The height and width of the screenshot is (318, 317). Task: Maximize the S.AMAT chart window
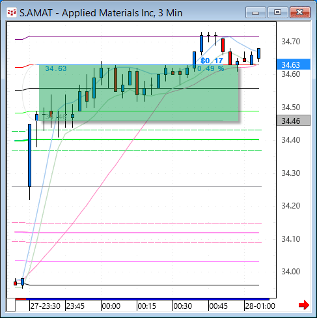[x=277, y=12]
